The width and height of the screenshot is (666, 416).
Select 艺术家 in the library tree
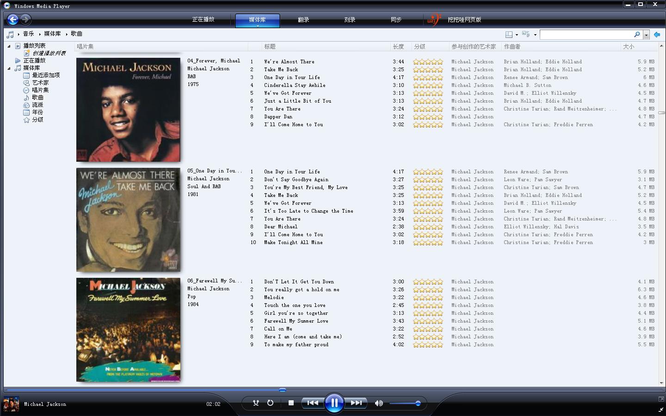point(40,83)
